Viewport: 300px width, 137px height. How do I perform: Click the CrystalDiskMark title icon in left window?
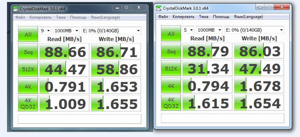click(x=16, y=8)
